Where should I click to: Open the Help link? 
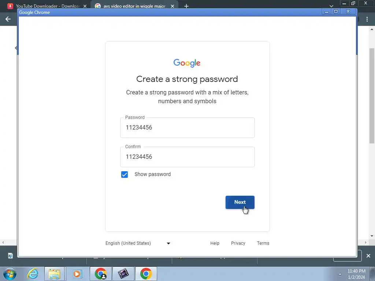tap(215, 243)
